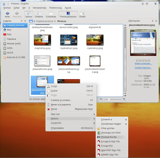Click scrollbar up arrow in file view

coord(125,25)
